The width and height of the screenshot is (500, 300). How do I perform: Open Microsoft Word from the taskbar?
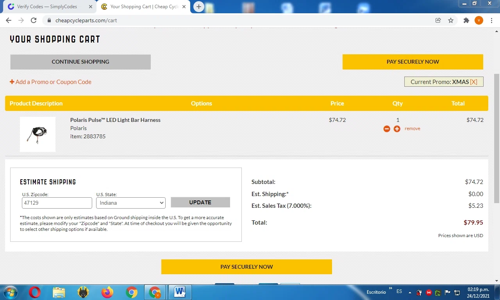[180, 292]
